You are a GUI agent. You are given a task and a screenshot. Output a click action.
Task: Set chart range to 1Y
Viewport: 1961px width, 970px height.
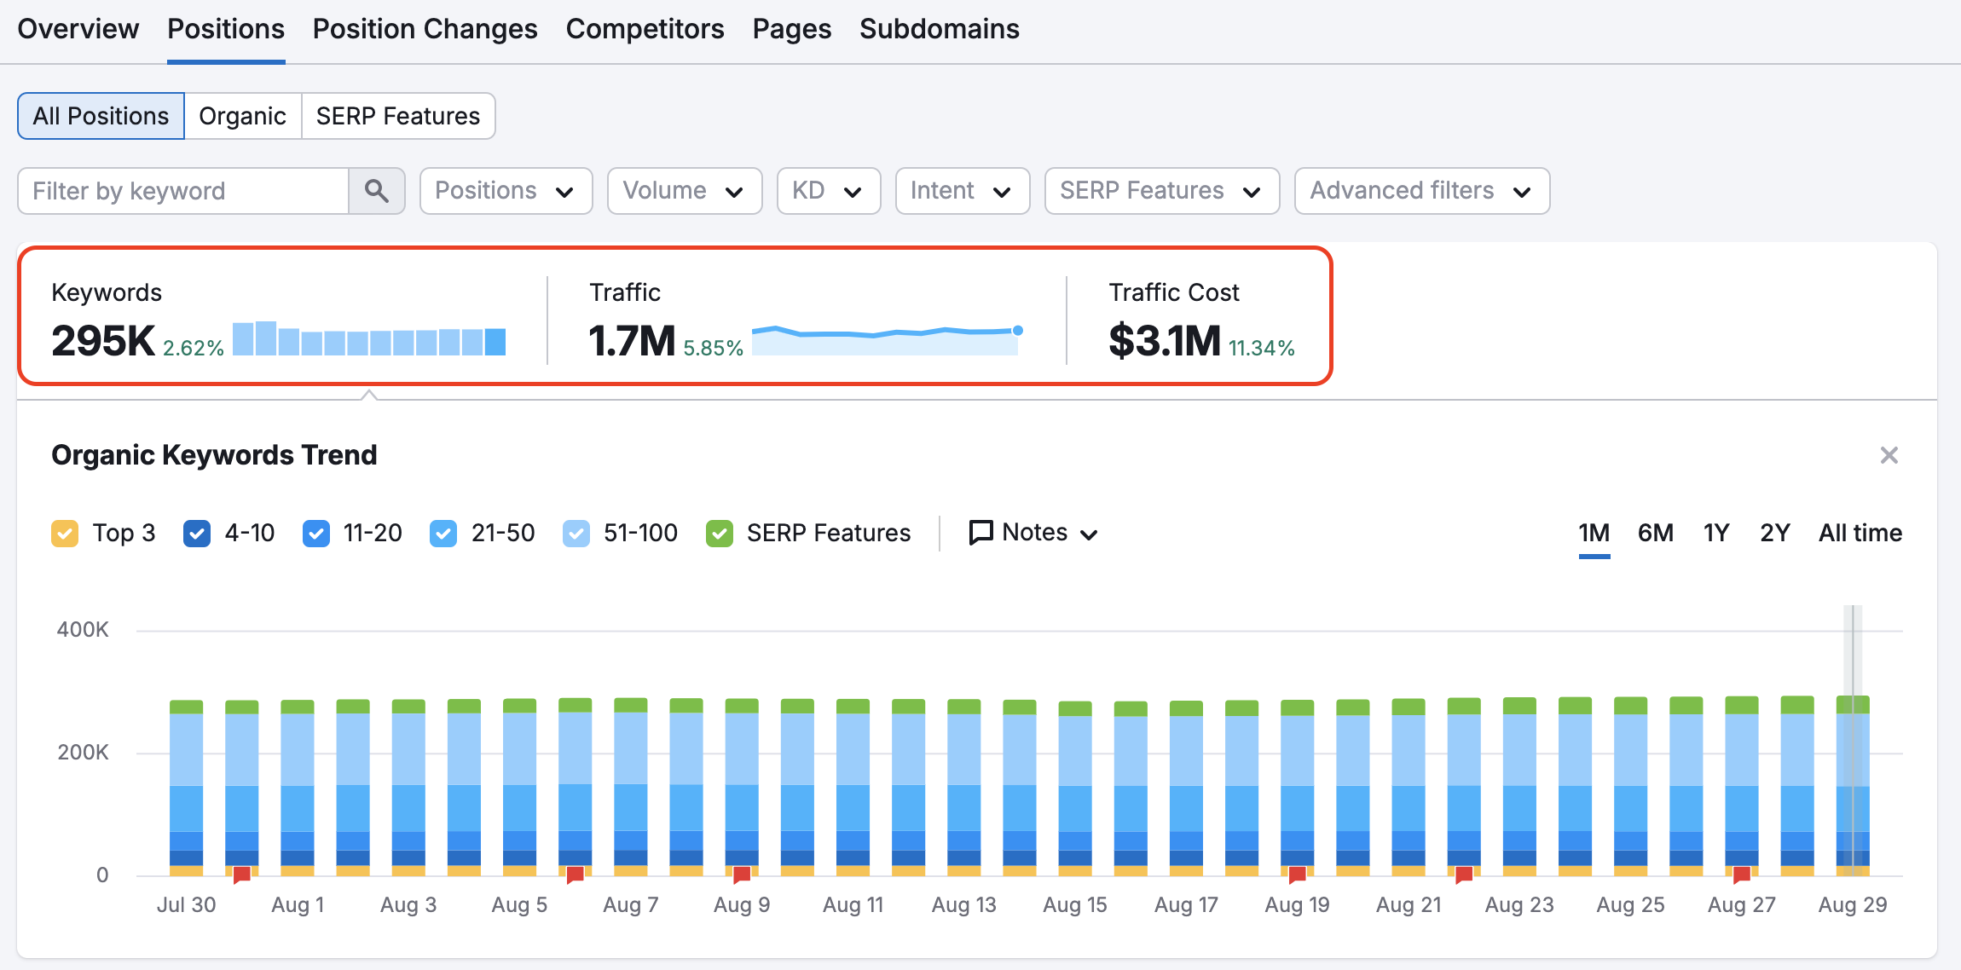(1716, 534)
